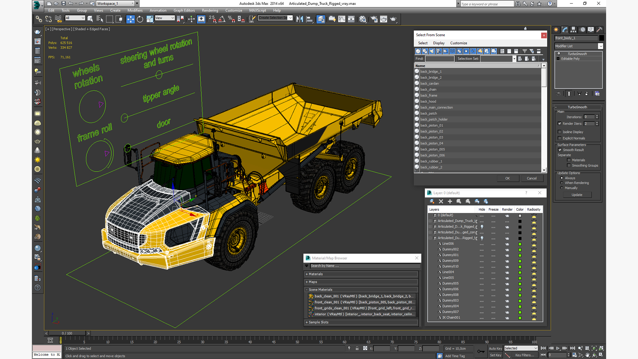Image resolution: width=638 pixels, height=359 pixels.
Task: Expand the Sample Slots group
Action: pos(361,322)
